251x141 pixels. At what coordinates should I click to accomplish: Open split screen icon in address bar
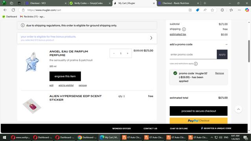coord(190,10)
